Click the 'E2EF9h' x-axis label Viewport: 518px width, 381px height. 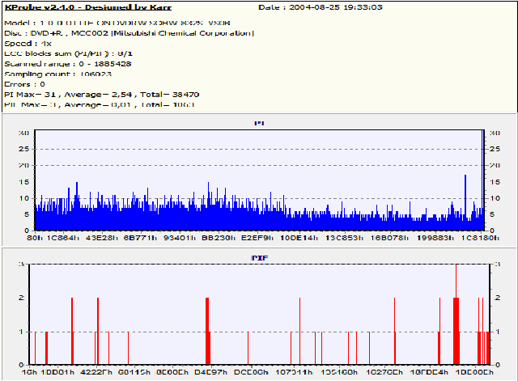(x=257, y=238)
